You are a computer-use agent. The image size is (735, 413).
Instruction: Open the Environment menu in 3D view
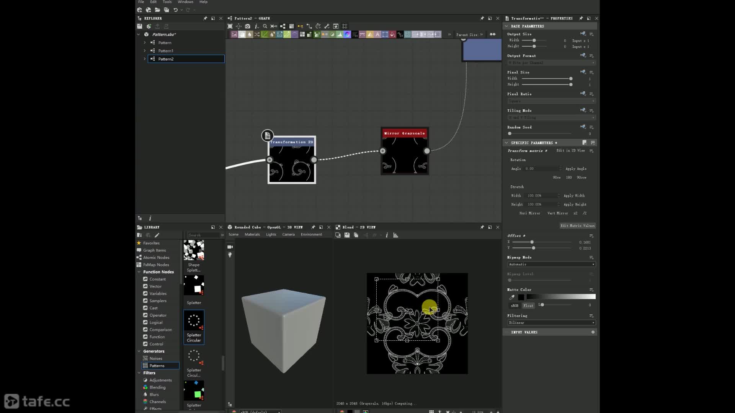point(311,234)
